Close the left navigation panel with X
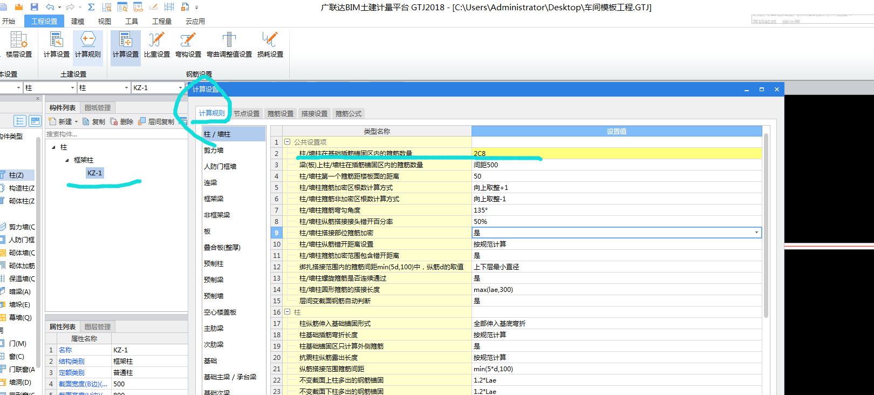The image size is (874, 395). click(37, 98)
